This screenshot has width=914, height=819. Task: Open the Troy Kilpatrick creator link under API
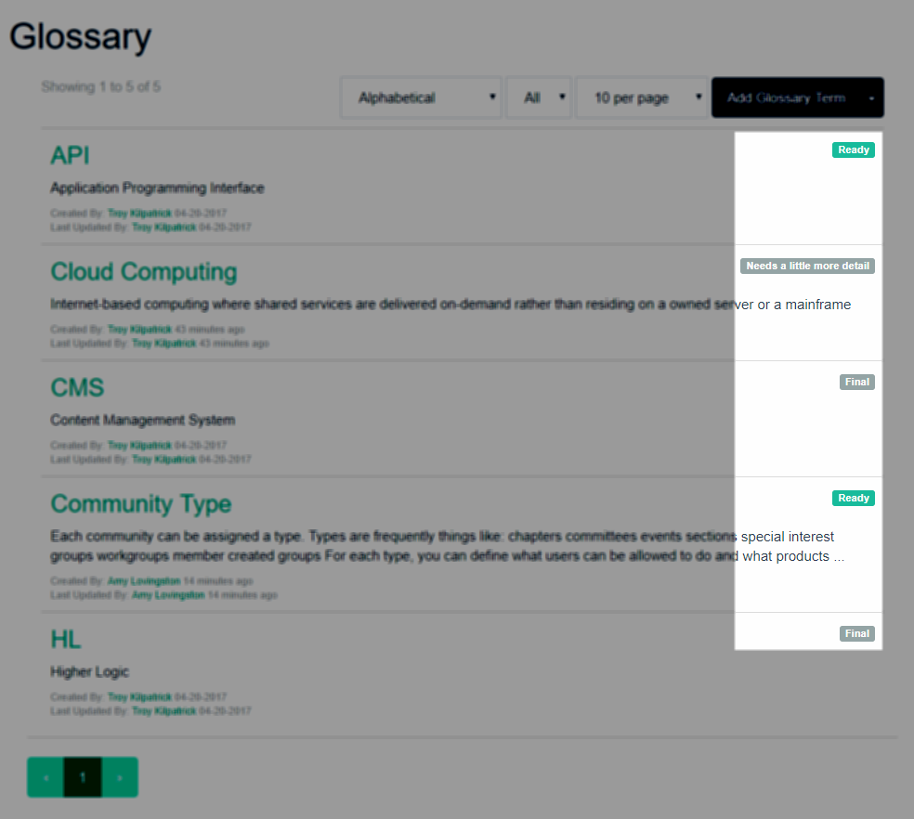(139, 214)
